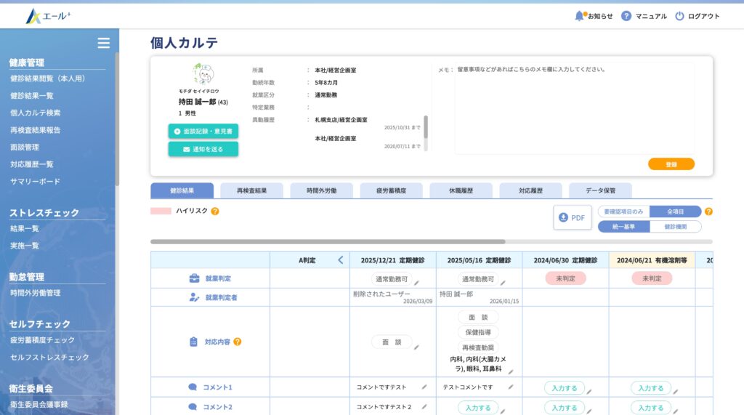Click the employee avatar image
Viewport: 744px width, 415px height.
pos(203,74)
